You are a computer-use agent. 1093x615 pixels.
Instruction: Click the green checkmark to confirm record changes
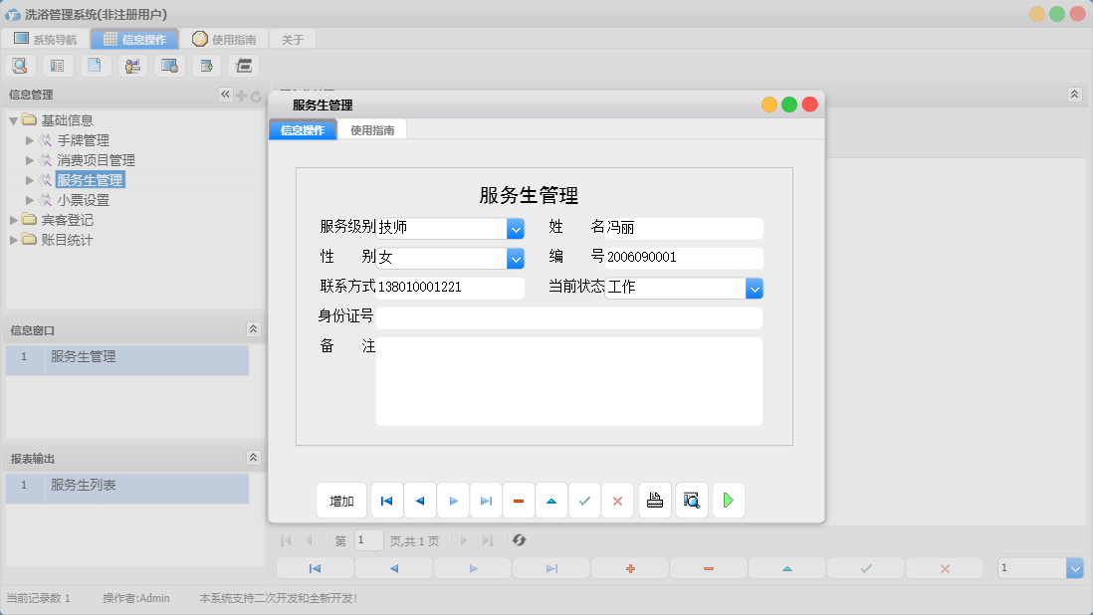(585, 501)
